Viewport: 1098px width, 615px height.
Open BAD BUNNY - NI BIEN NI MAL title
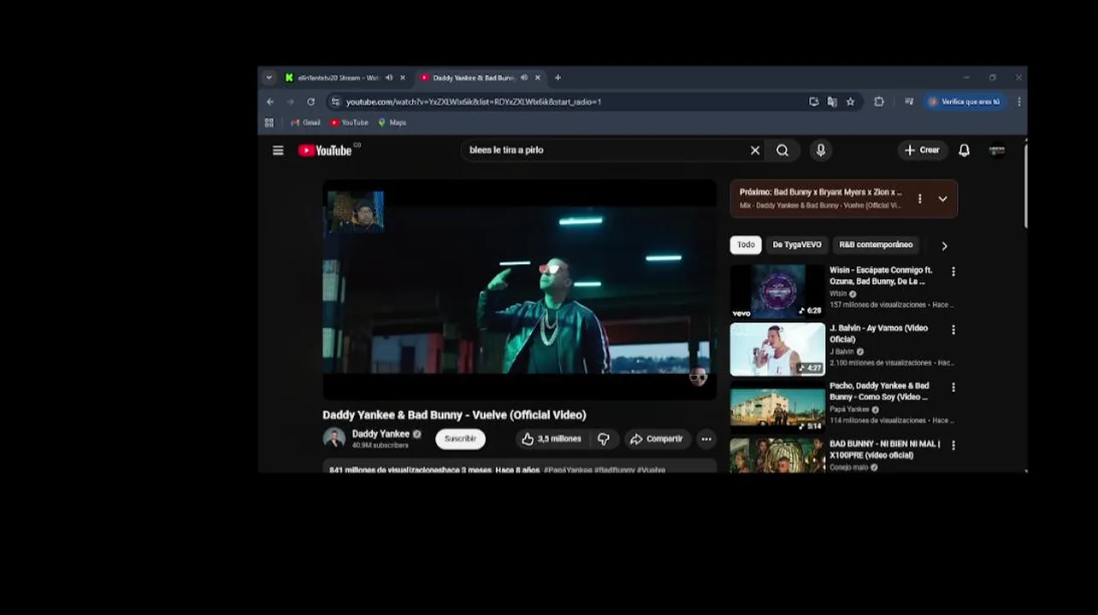pyautogui.click(x=884, y=449)
